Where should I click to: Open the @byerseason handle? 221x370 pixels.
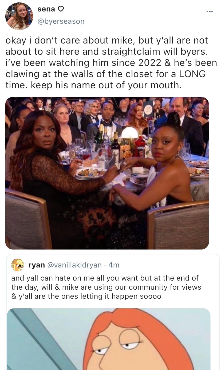(61, 21)
